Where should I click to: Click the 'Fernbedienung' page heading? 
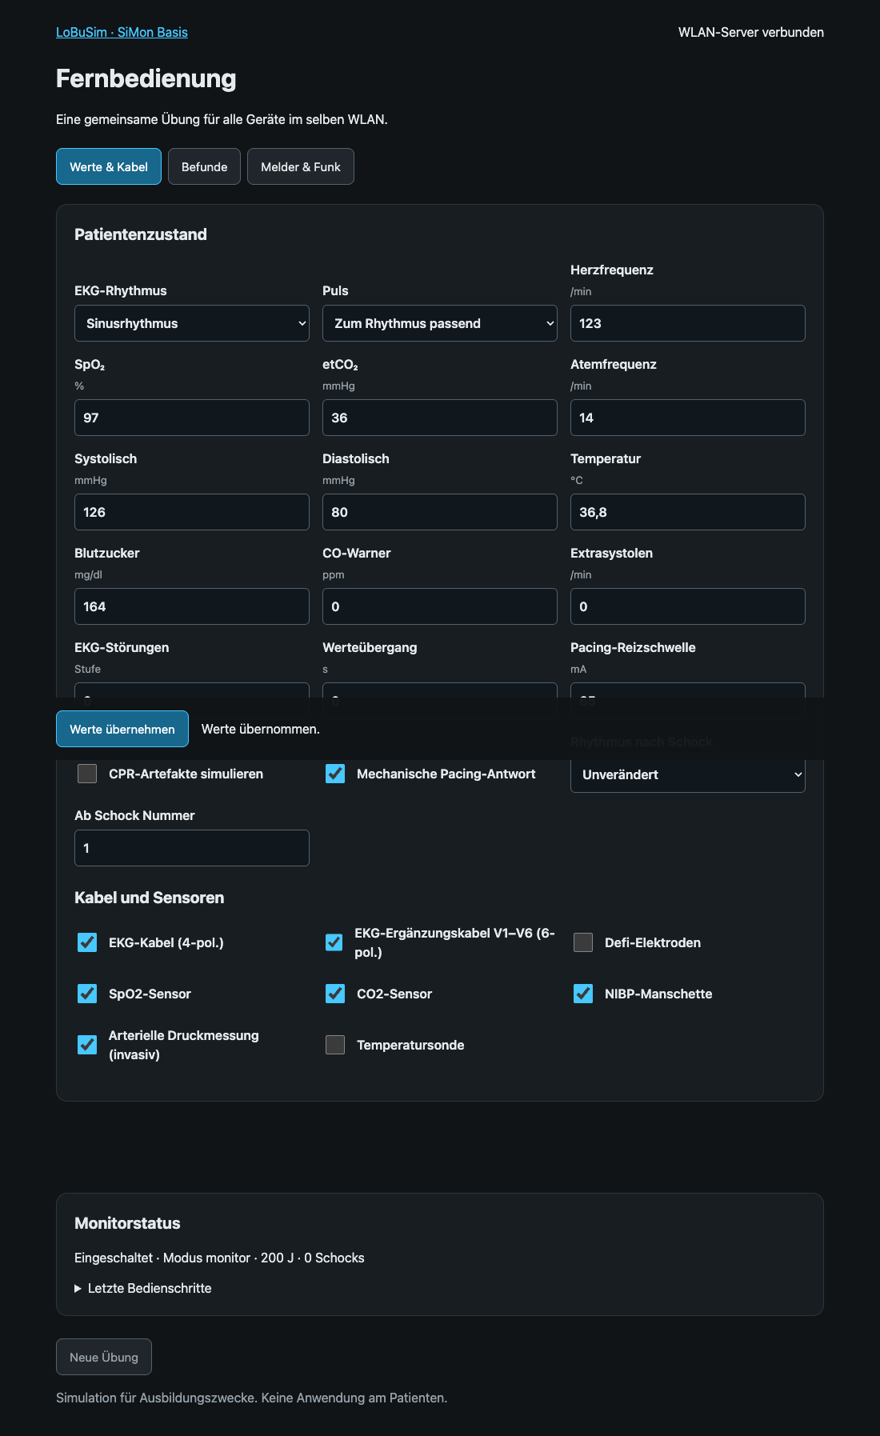point(146,78)
